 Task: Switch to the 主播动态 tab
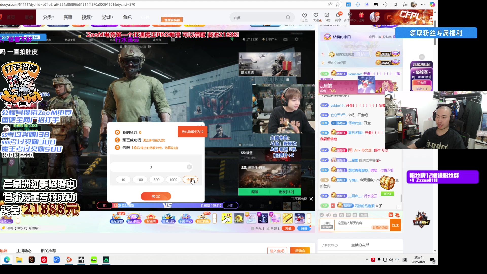[x=24, y=251]
